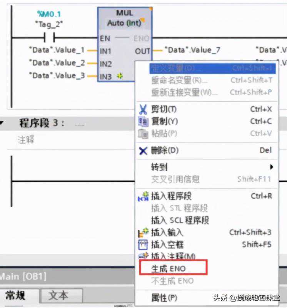Image resolution: width=287 pixels, height=308 pixels.
Task: Choose 属性 from context menu
Action: 164,298
